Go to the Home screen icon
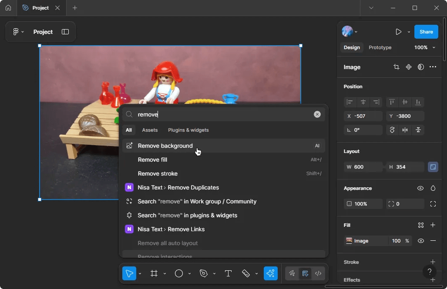 click(x=8, y=8)
